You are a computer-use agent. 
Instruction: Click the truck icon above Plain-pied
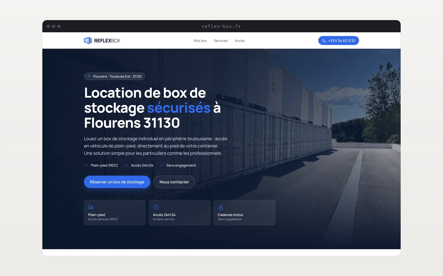[91, 207]
